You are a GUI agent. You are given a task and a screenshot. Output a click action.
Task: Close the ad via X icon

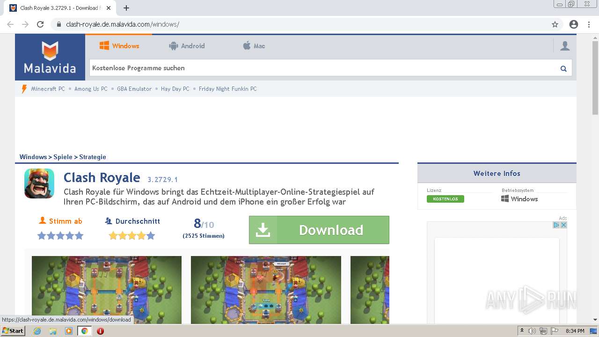[x=563, y=225]
